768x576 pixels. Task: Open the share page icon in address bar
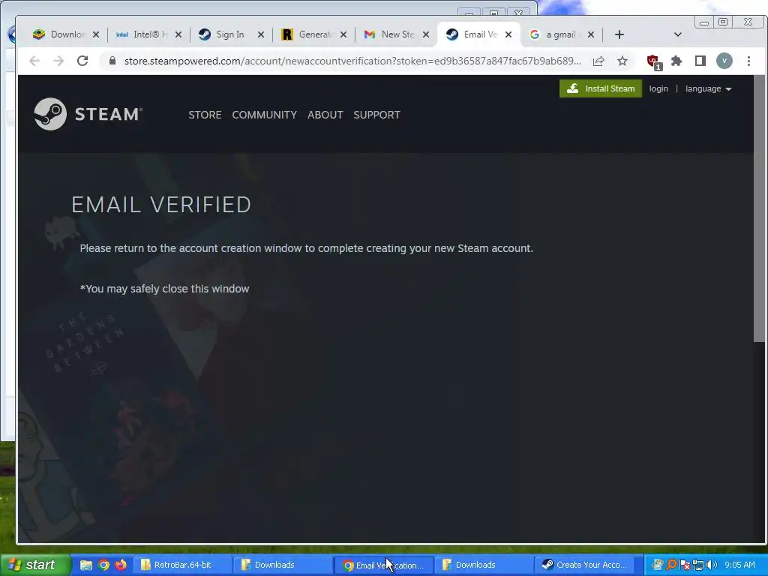click(x=598, y=61)
